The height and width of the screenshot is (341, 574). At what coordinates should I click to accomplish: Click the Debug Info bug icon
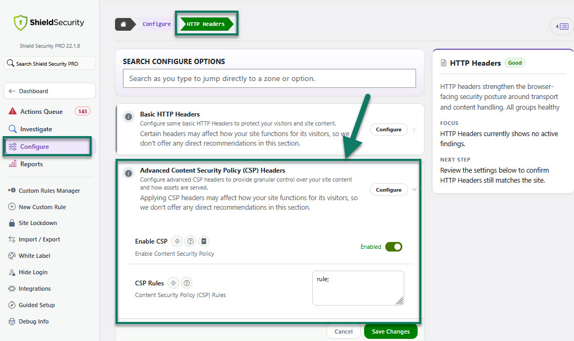tap(12, 321)
